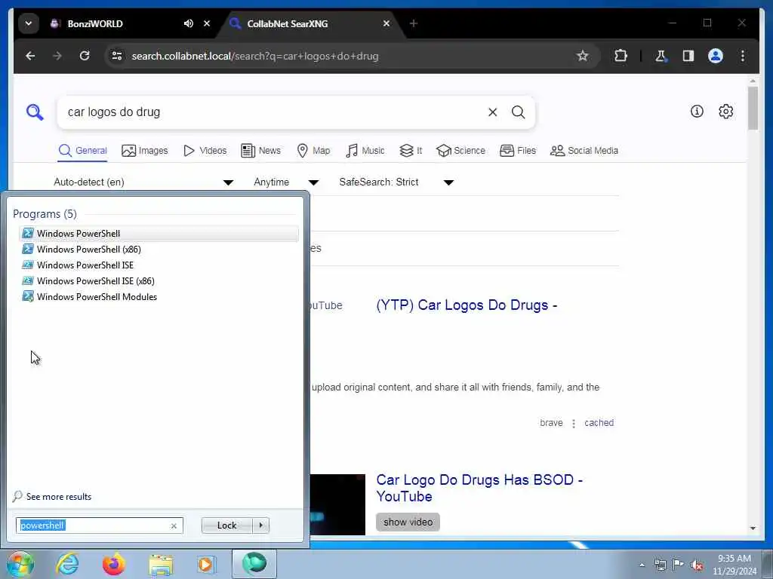Switch to the It tab

411,151
